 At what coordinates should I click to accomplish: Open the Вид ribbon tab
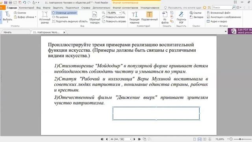pos(39,7)
